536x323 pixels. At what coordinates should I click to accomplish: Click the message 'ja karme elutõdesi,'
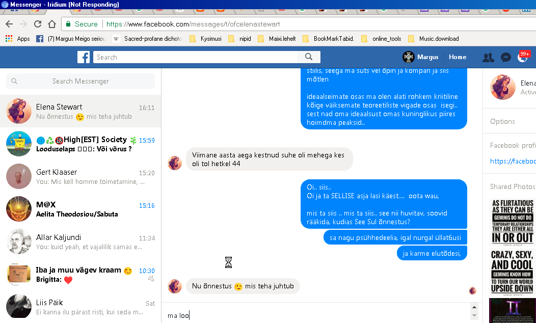pyautogui.click(x=432, y=253)
